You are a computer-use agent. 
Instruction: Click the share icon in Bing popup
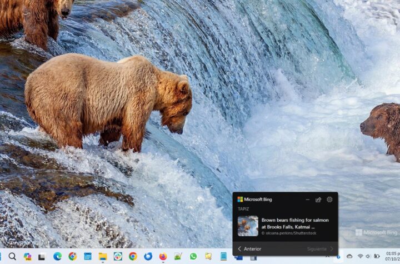[x=318, y=200]
